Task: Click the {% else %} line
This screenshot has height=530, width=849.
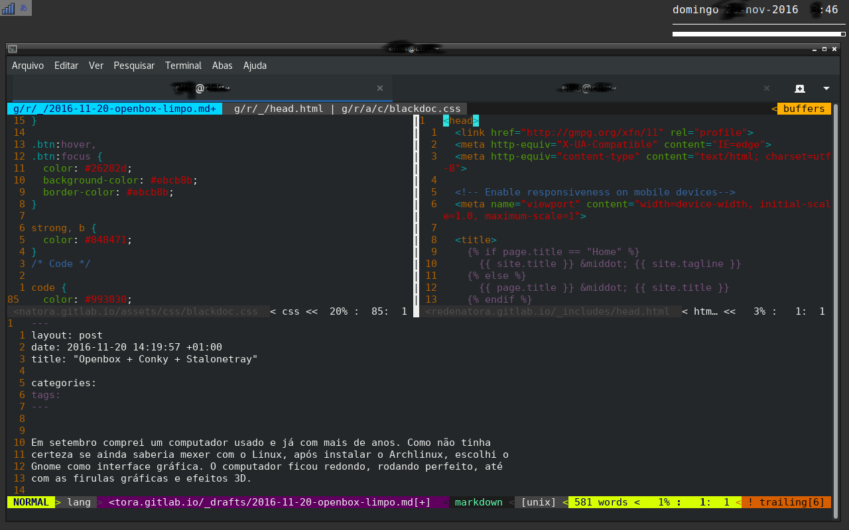Action: click(x=497, y=276)
